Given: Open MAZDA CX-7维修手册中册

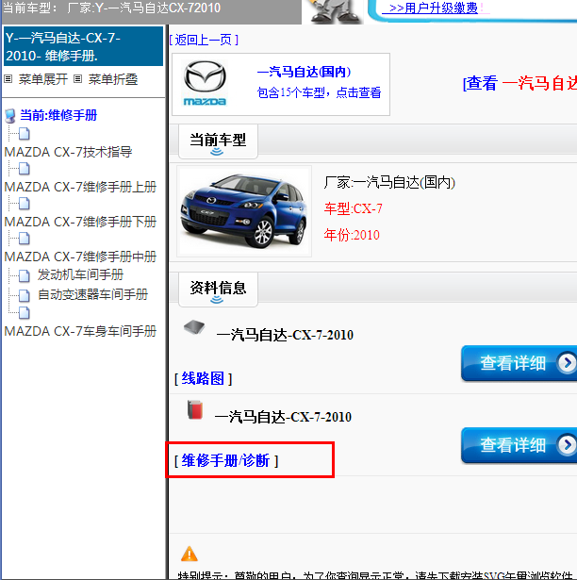Looking at the screenshot, I should click(81, 257).
